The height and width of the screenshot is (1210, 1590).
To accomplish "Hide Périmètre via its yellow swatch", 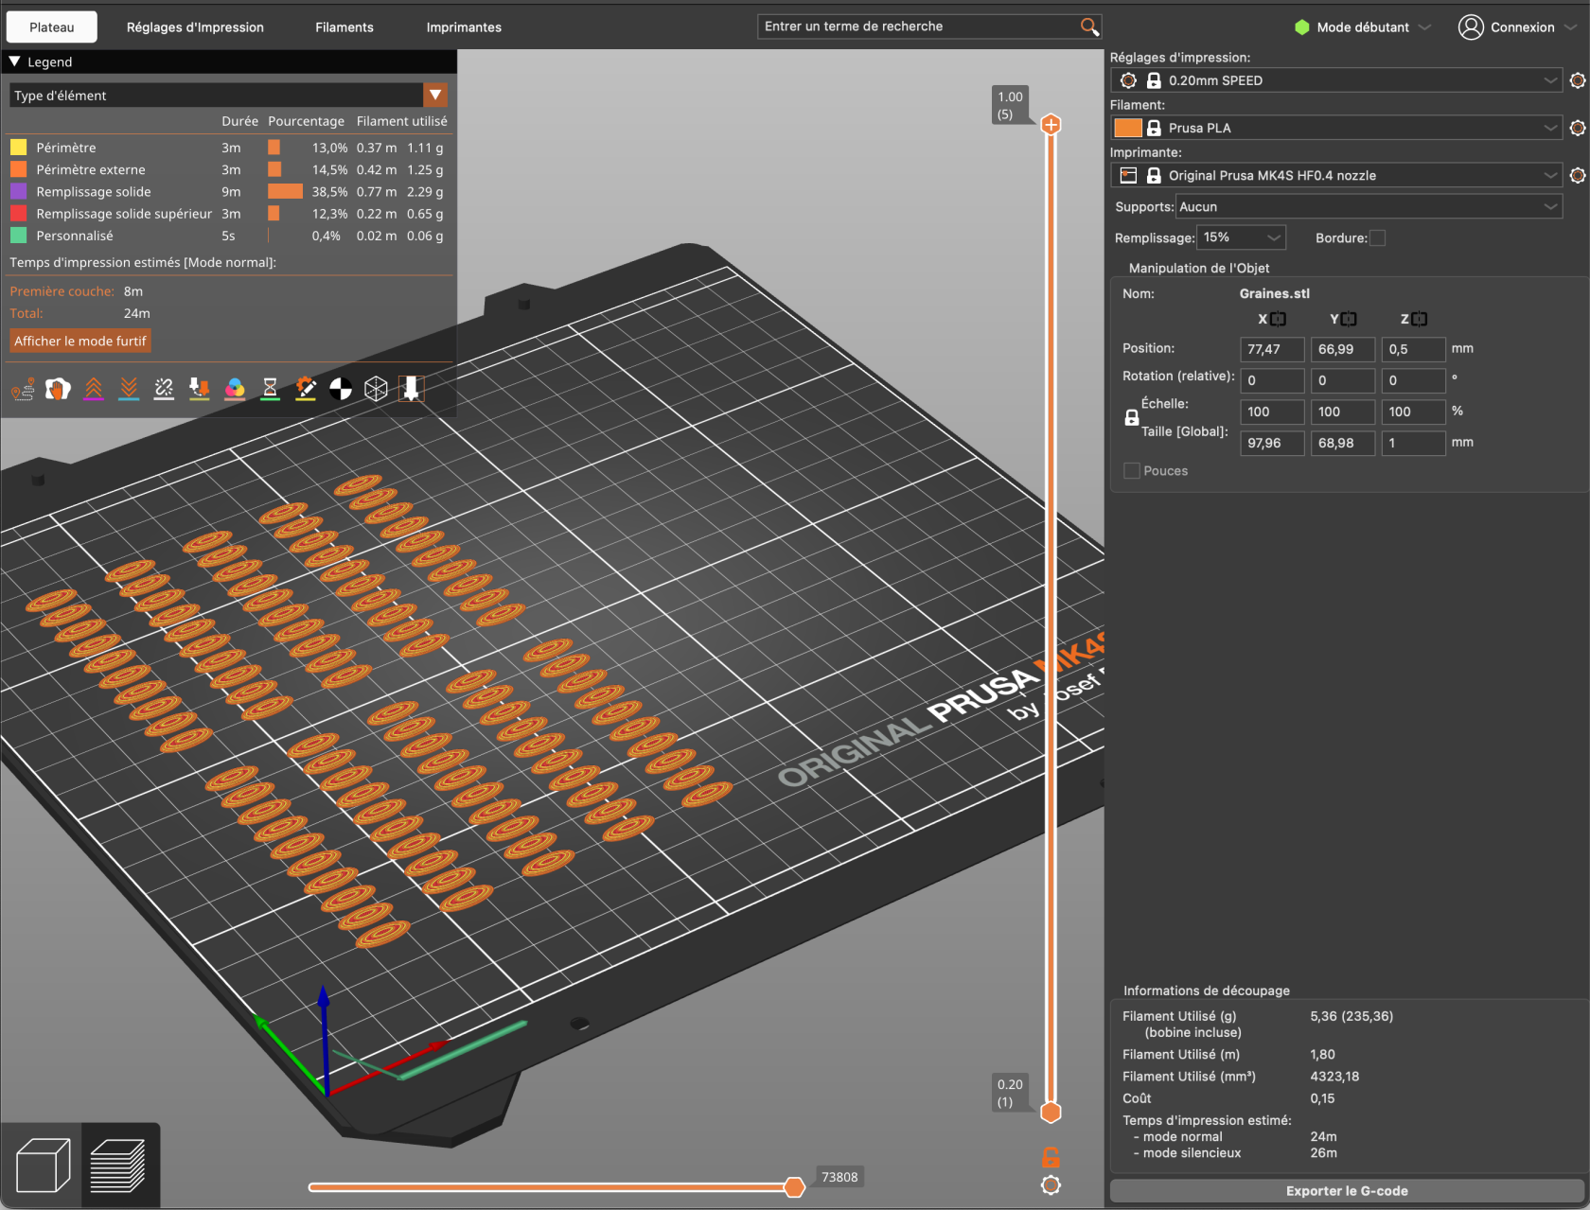I will (x=18, y=148).
